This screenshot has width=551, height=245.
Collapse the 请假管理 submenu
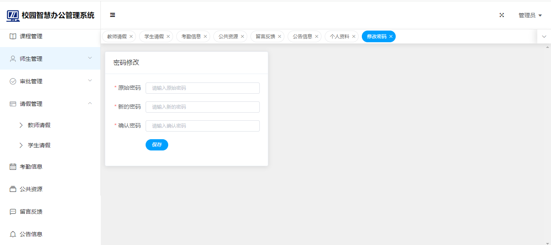coord(50,104)
